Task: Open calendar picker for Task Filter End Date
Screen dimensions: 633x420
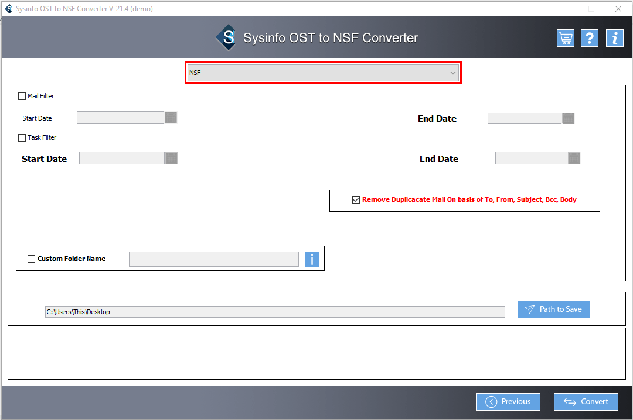Action: (574, 158)
